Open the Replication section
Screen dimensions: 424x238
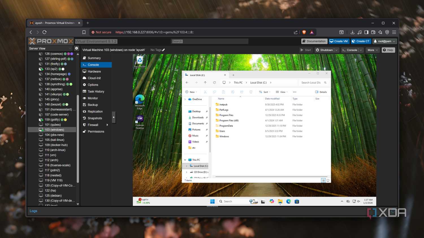coord(96,112)
